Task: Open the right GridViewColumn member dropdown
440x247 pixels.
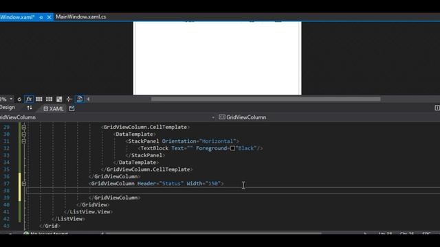Action: [243, 117]
